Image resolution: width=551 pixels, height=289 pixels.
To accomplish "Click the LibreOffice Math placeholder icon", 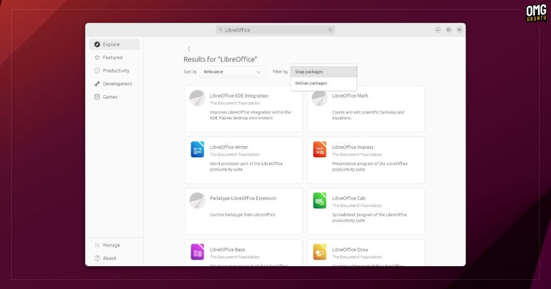I will point(319,98).
